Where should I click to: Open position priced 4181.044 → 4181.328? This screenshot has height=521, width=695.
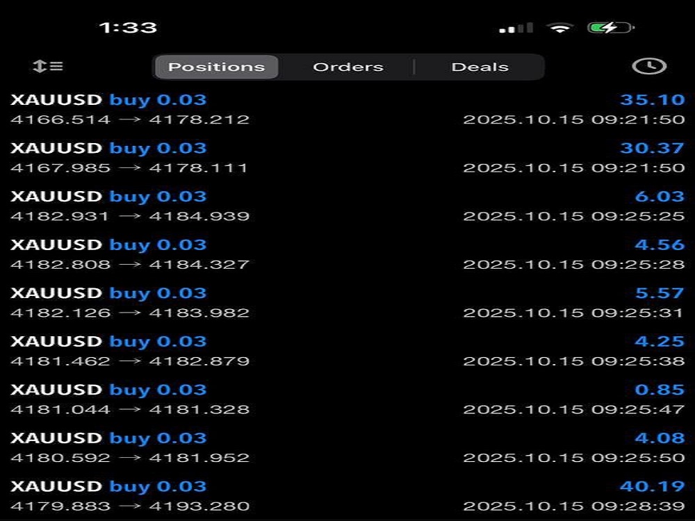tap(131, 409)
